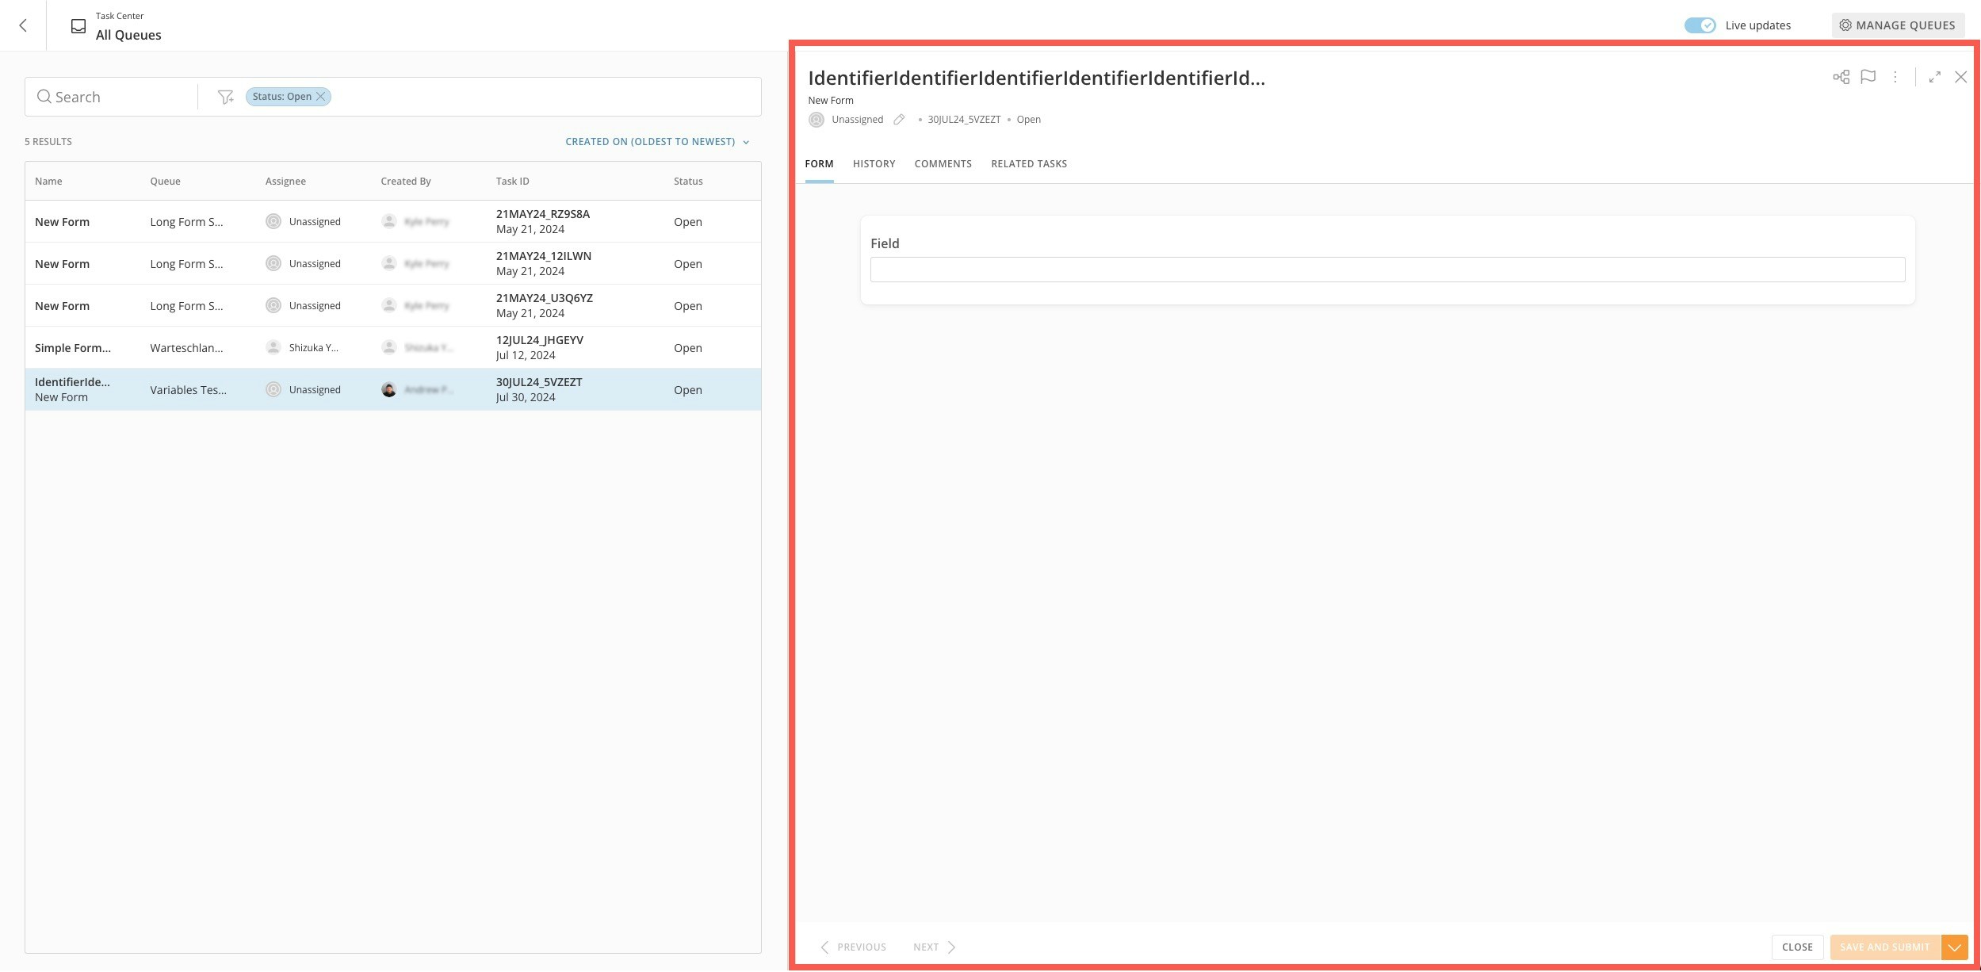Expand the Save and Submit arrow dropdown
This screenshot has height=972, width=1981.
click(x=1954, y=947)
